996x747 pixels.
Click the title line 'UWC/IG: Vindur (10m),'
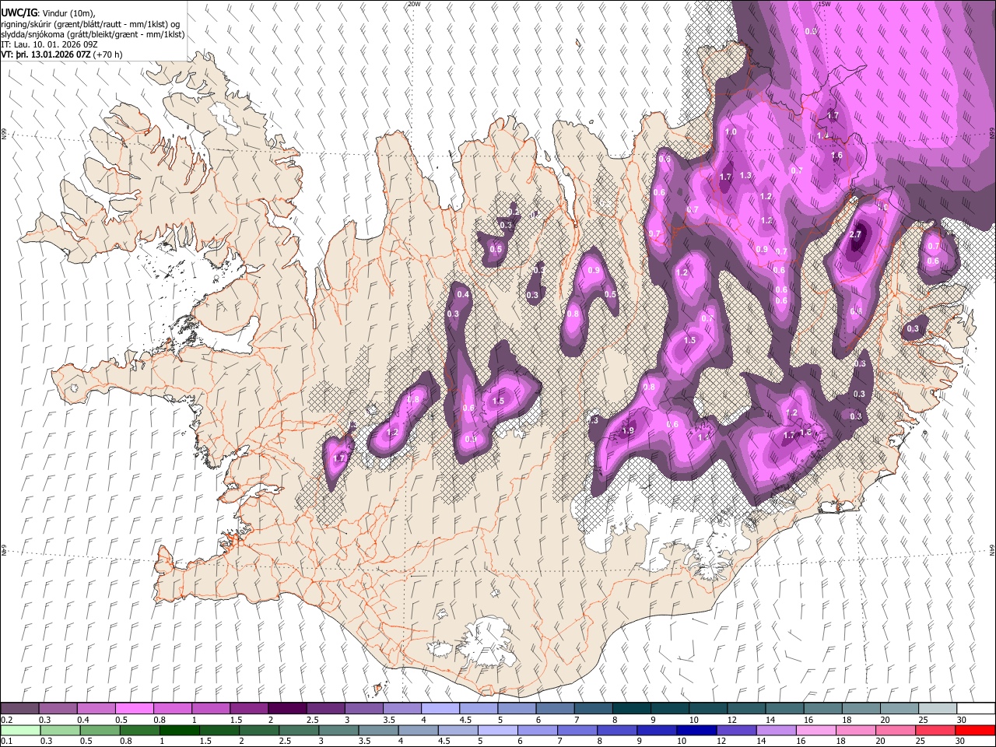49,13
